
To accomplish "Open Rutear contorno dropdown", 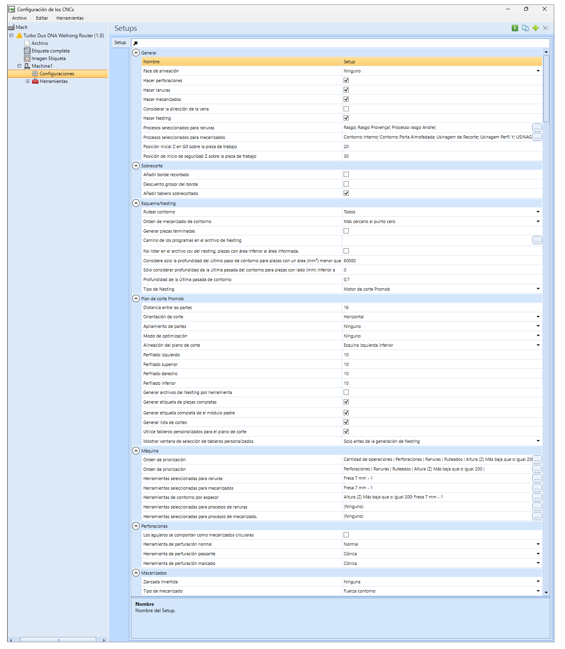I will pyautogui.click(x=538, y=212).
